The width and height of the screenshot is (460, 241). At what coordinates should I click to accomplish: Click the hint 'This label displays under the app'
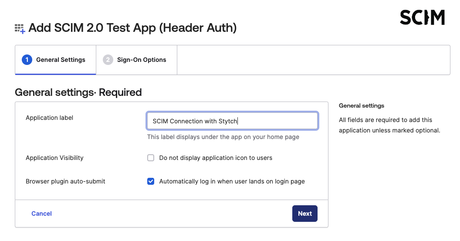point(223,137)
